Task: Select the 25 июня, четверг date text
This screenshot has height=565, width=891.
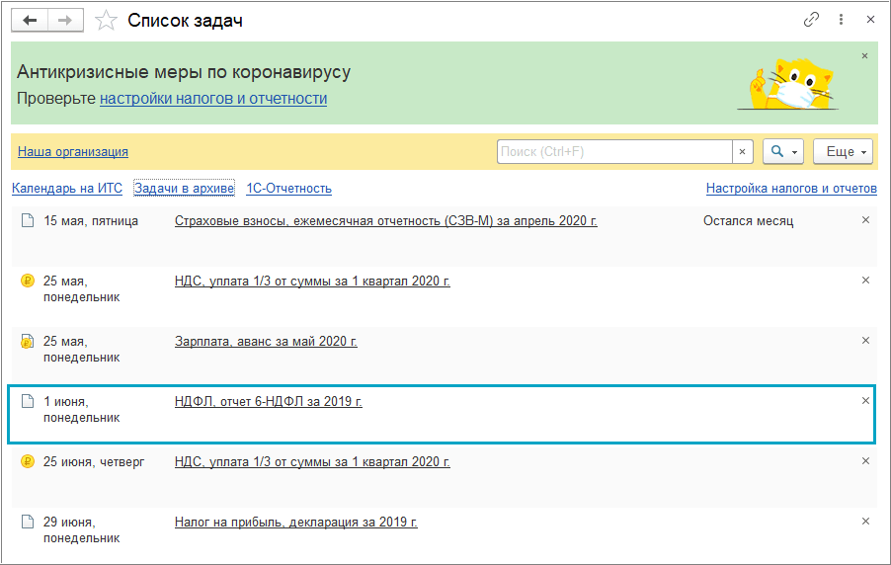Action: (94, 462)
